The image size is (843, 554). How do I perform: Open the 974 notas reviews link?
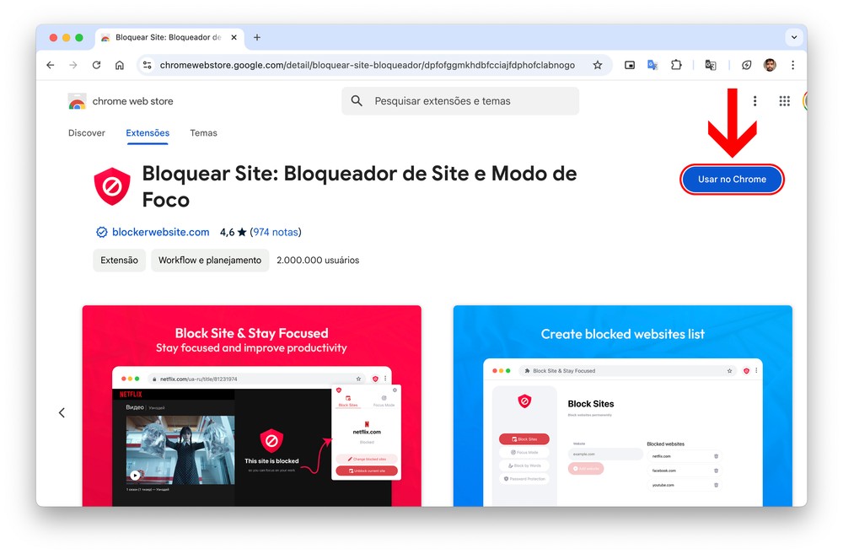tap(276, 233)
